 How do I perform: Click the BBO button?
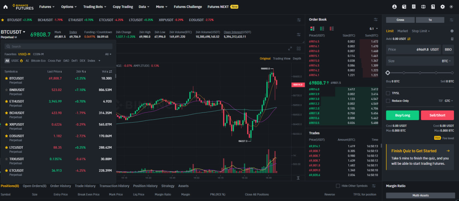point(448,49)
